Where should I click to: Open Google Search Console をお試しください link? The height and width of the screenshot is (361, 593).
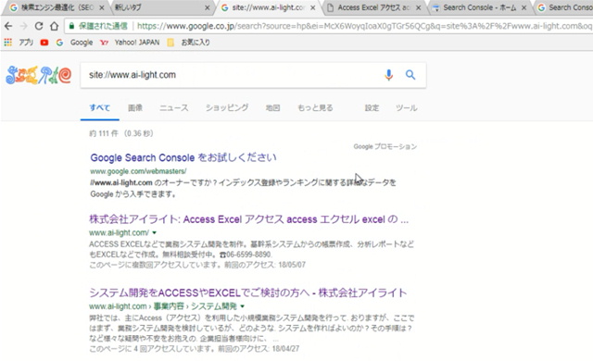[x=183, y=157]
